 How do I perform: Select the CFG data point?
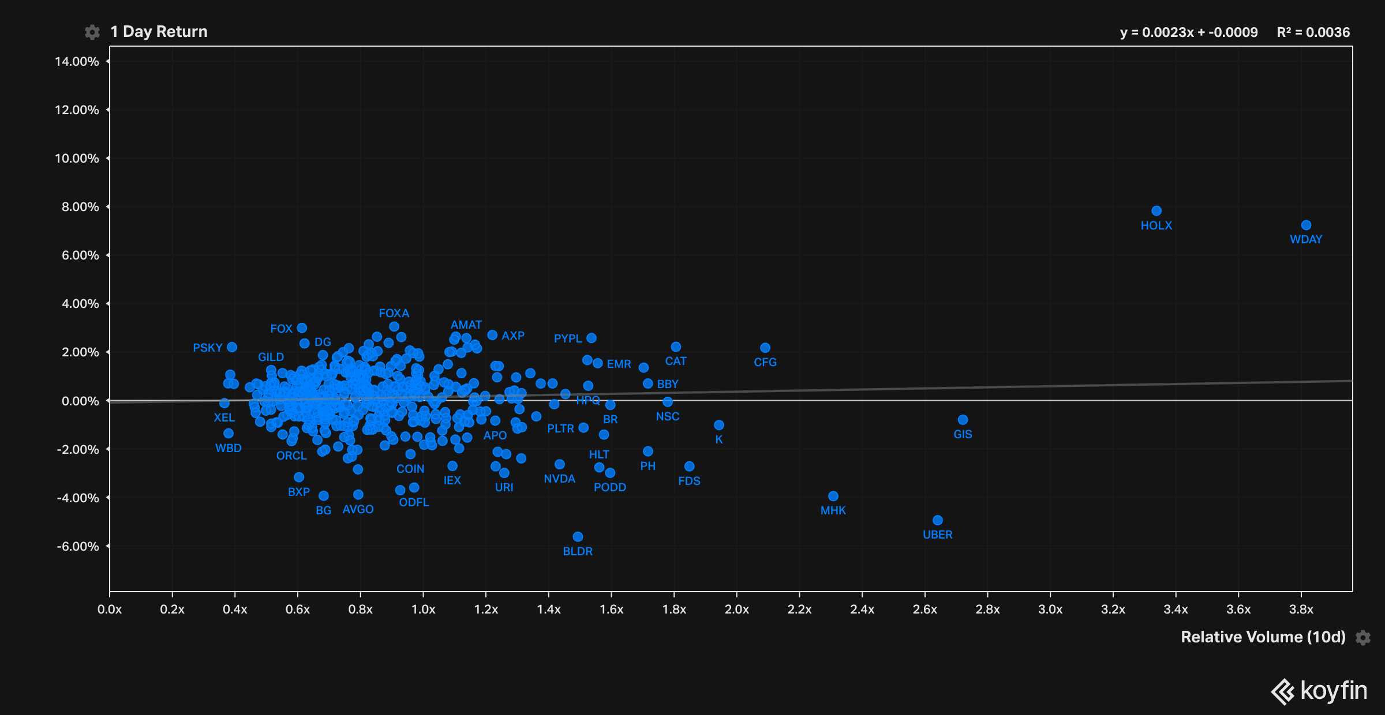765,348
